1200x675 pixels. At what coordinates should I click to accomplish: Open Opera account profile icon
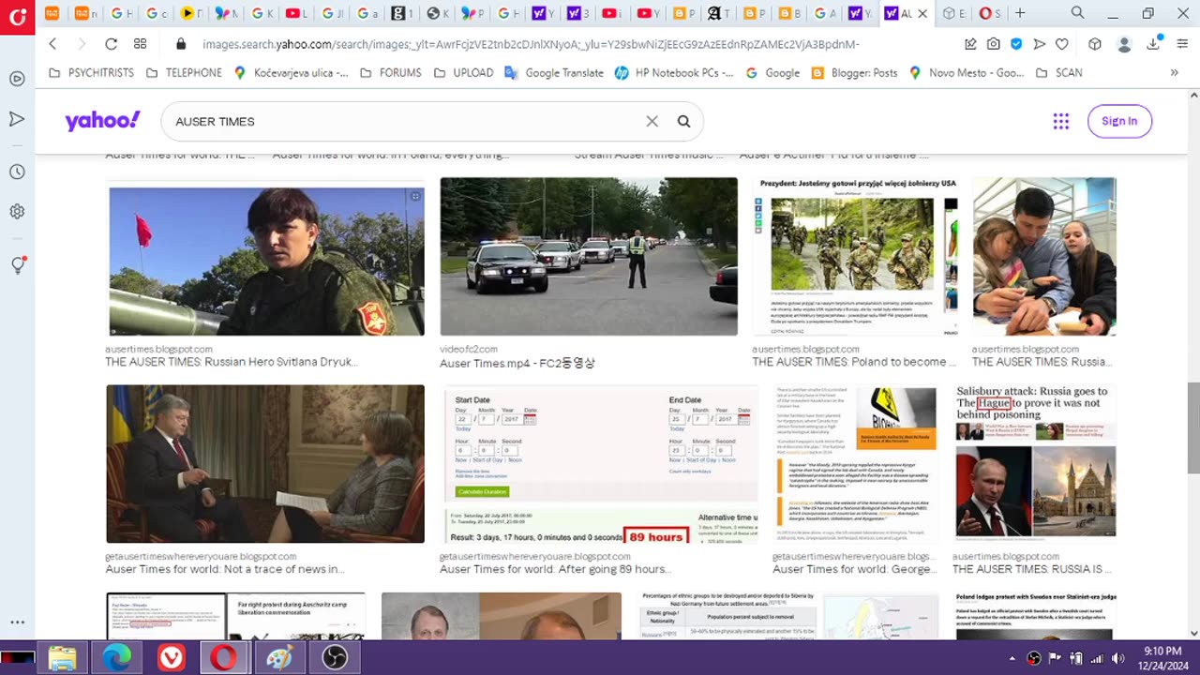(1125, 44)
